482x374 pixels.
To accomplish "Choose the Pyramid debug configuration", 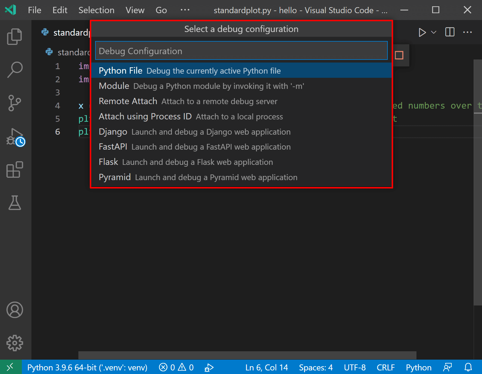I will [241, 177].
